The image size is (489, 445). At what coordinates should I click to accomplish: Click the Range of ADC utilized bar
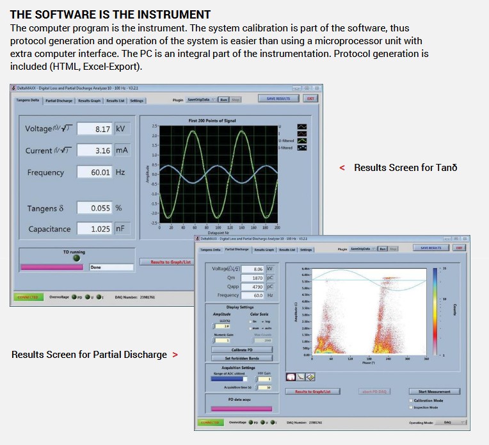pos(232,378)
